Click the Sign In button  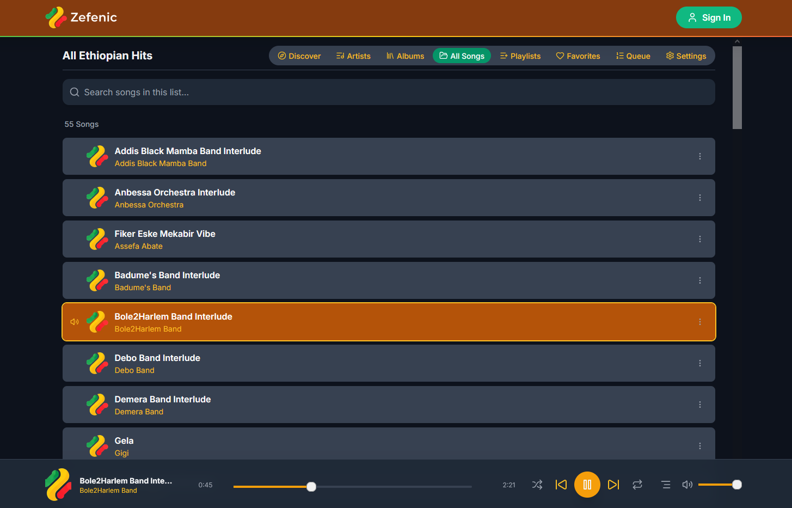pyautogui.click(x=709, y=17)
